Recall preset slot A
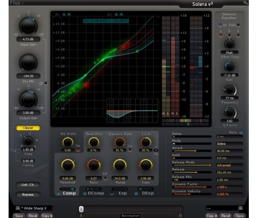 (33, 216)
